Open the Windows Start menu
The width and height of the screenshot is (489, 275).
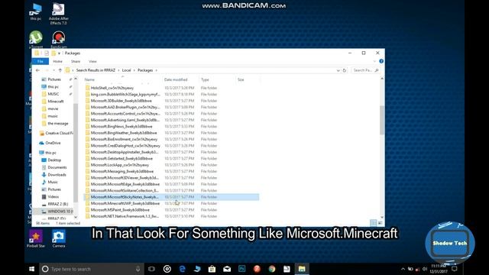[x=32, y=269]
